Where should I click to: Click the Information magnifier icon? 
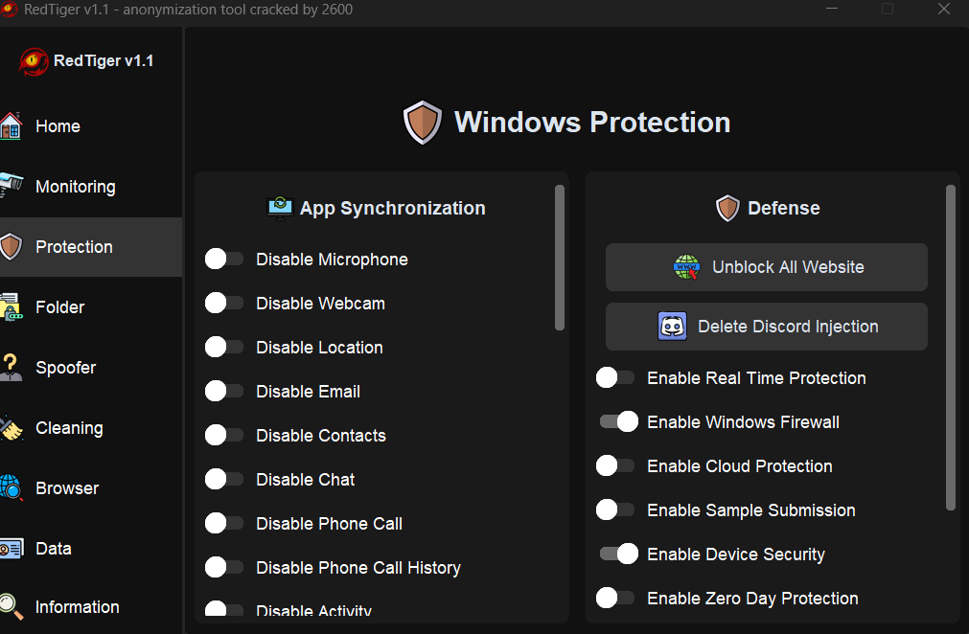(12, 607)
